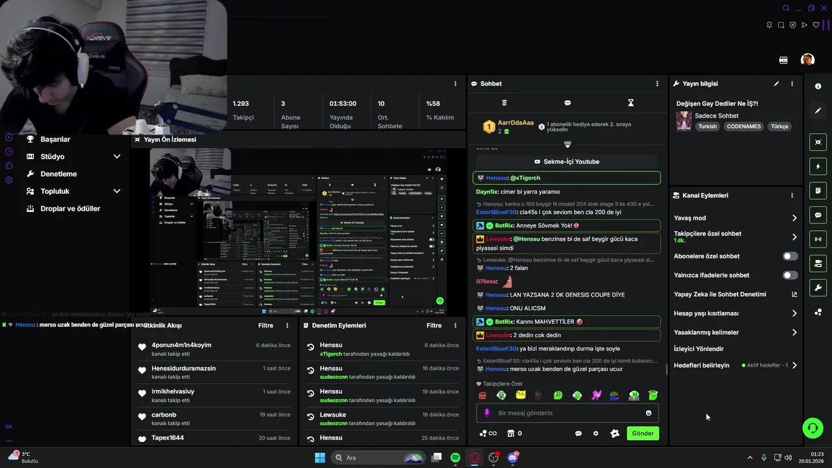Click the info icon in right quick-action bar
Viewport: 832px width, 468px height.
(818, 86)
